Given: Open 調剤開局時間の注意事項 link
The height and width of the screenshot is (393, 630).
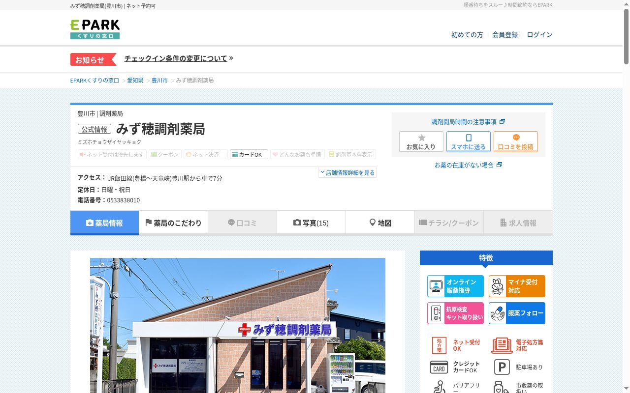Looking at the screenshot, I should coord(468,121).
